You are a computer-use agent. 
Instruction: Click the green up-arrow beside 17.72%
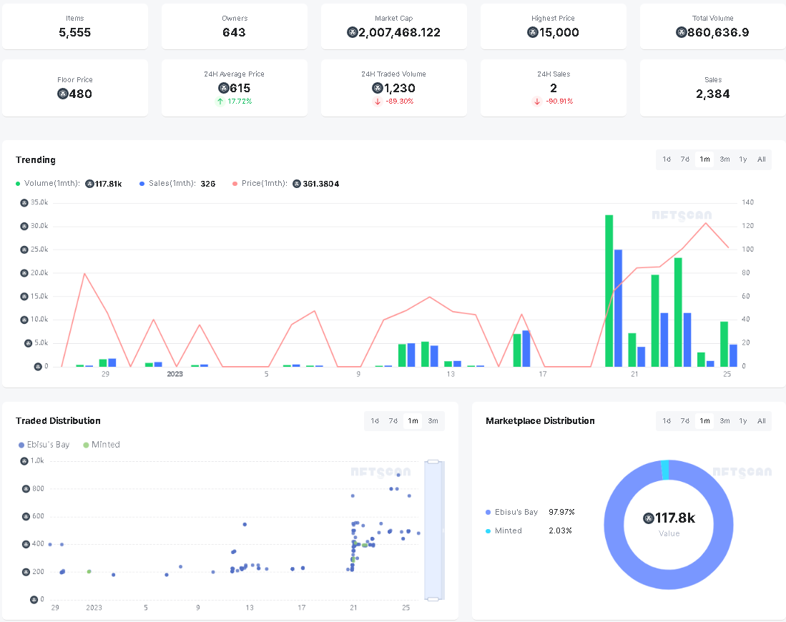[x=219, y=102]
